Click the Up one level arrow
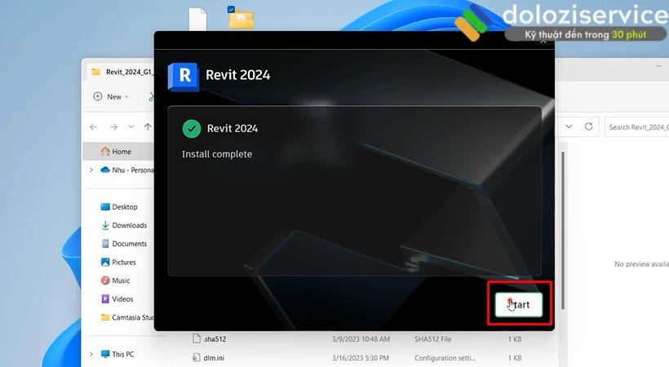Image resolution: width=669 pixels, height=367 pixels. [x=148, y=126]
